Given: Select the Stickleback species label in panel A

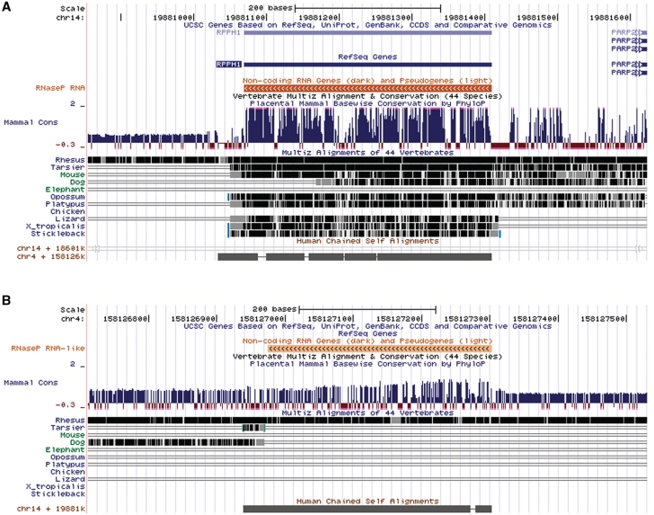Looking at the screenshot, I should 58,234.
